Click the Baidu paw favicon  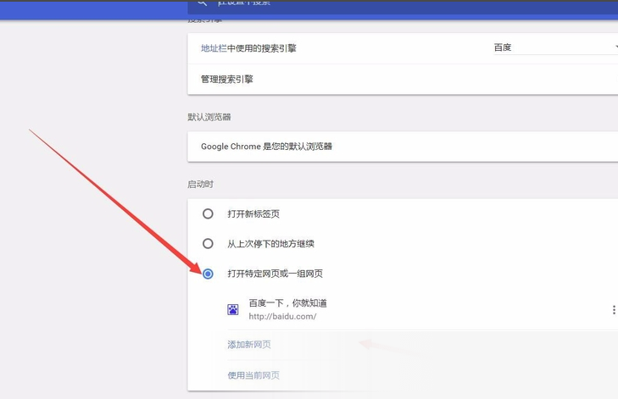coord(233,309)
